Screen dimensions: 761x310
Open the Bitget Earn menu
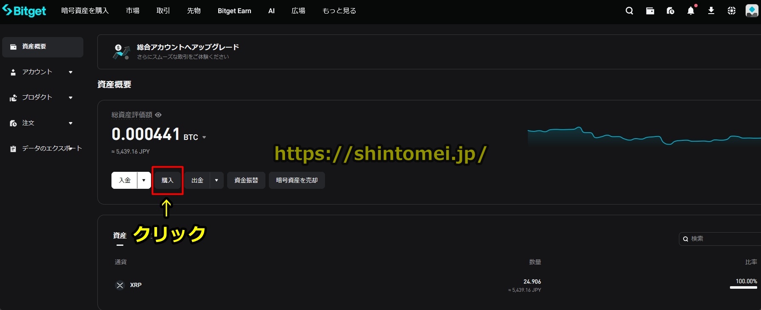tap(234, 11)
